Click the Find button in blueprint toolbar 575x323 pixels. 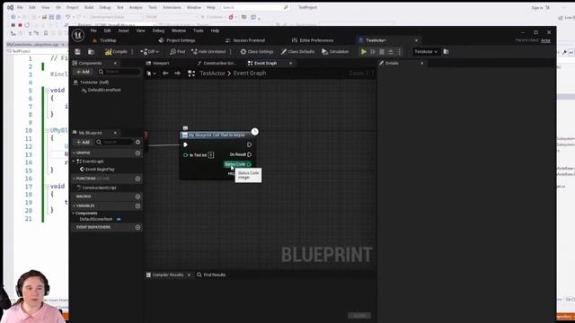(178, 52)
